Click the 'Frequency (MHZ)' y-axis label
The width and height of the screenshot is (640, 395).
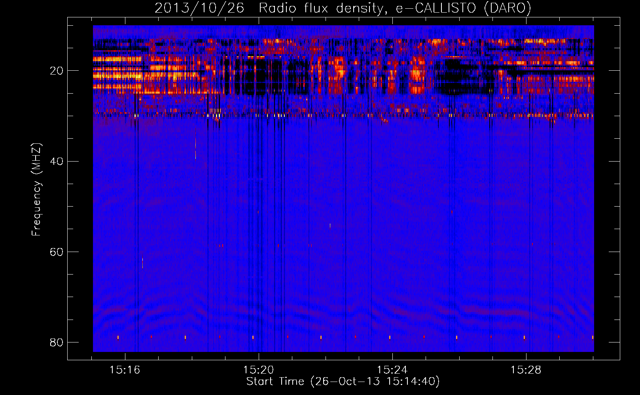click(x=36, y=190)
